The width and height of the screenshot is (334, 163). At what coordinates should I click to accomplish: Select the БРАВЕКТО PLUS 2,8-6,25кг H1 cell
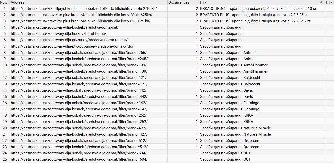tap(262, 15)
